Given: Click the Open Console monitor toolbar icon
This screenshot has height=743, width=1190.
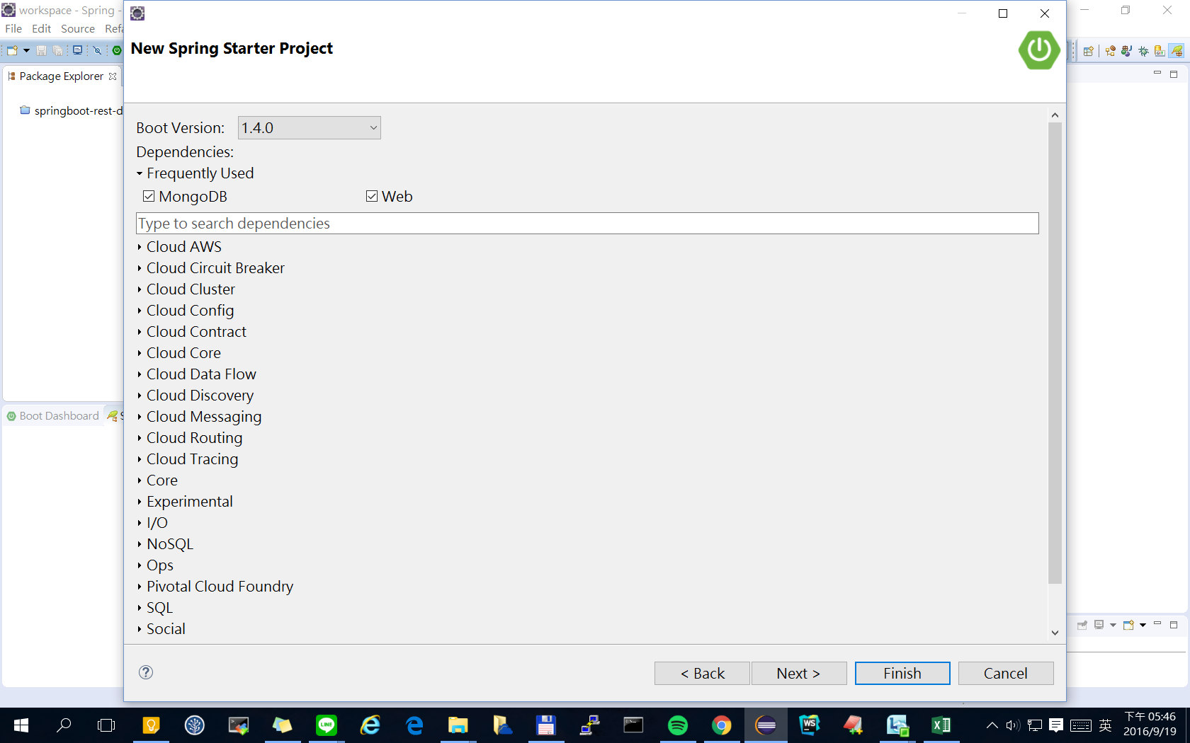Looking at the screenshot, I should click(x=77, y=50).
